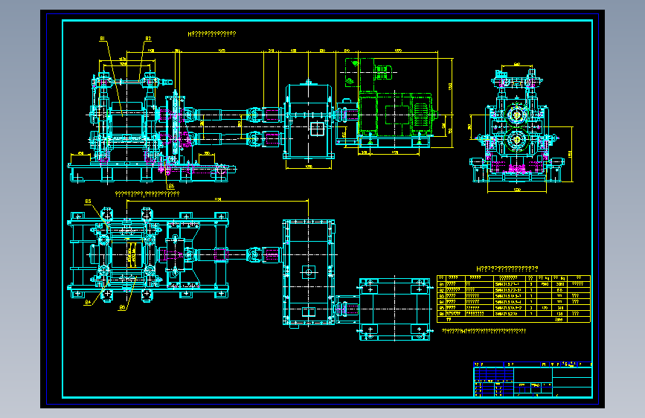
Task: Click the yellow title text above the front view
Action: [212, 34]
